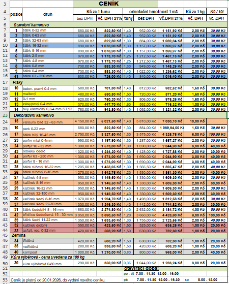The height and width of the screenshot is (284, 229).
Task: Click the 'pozice' column header cell
Action: 16,15
